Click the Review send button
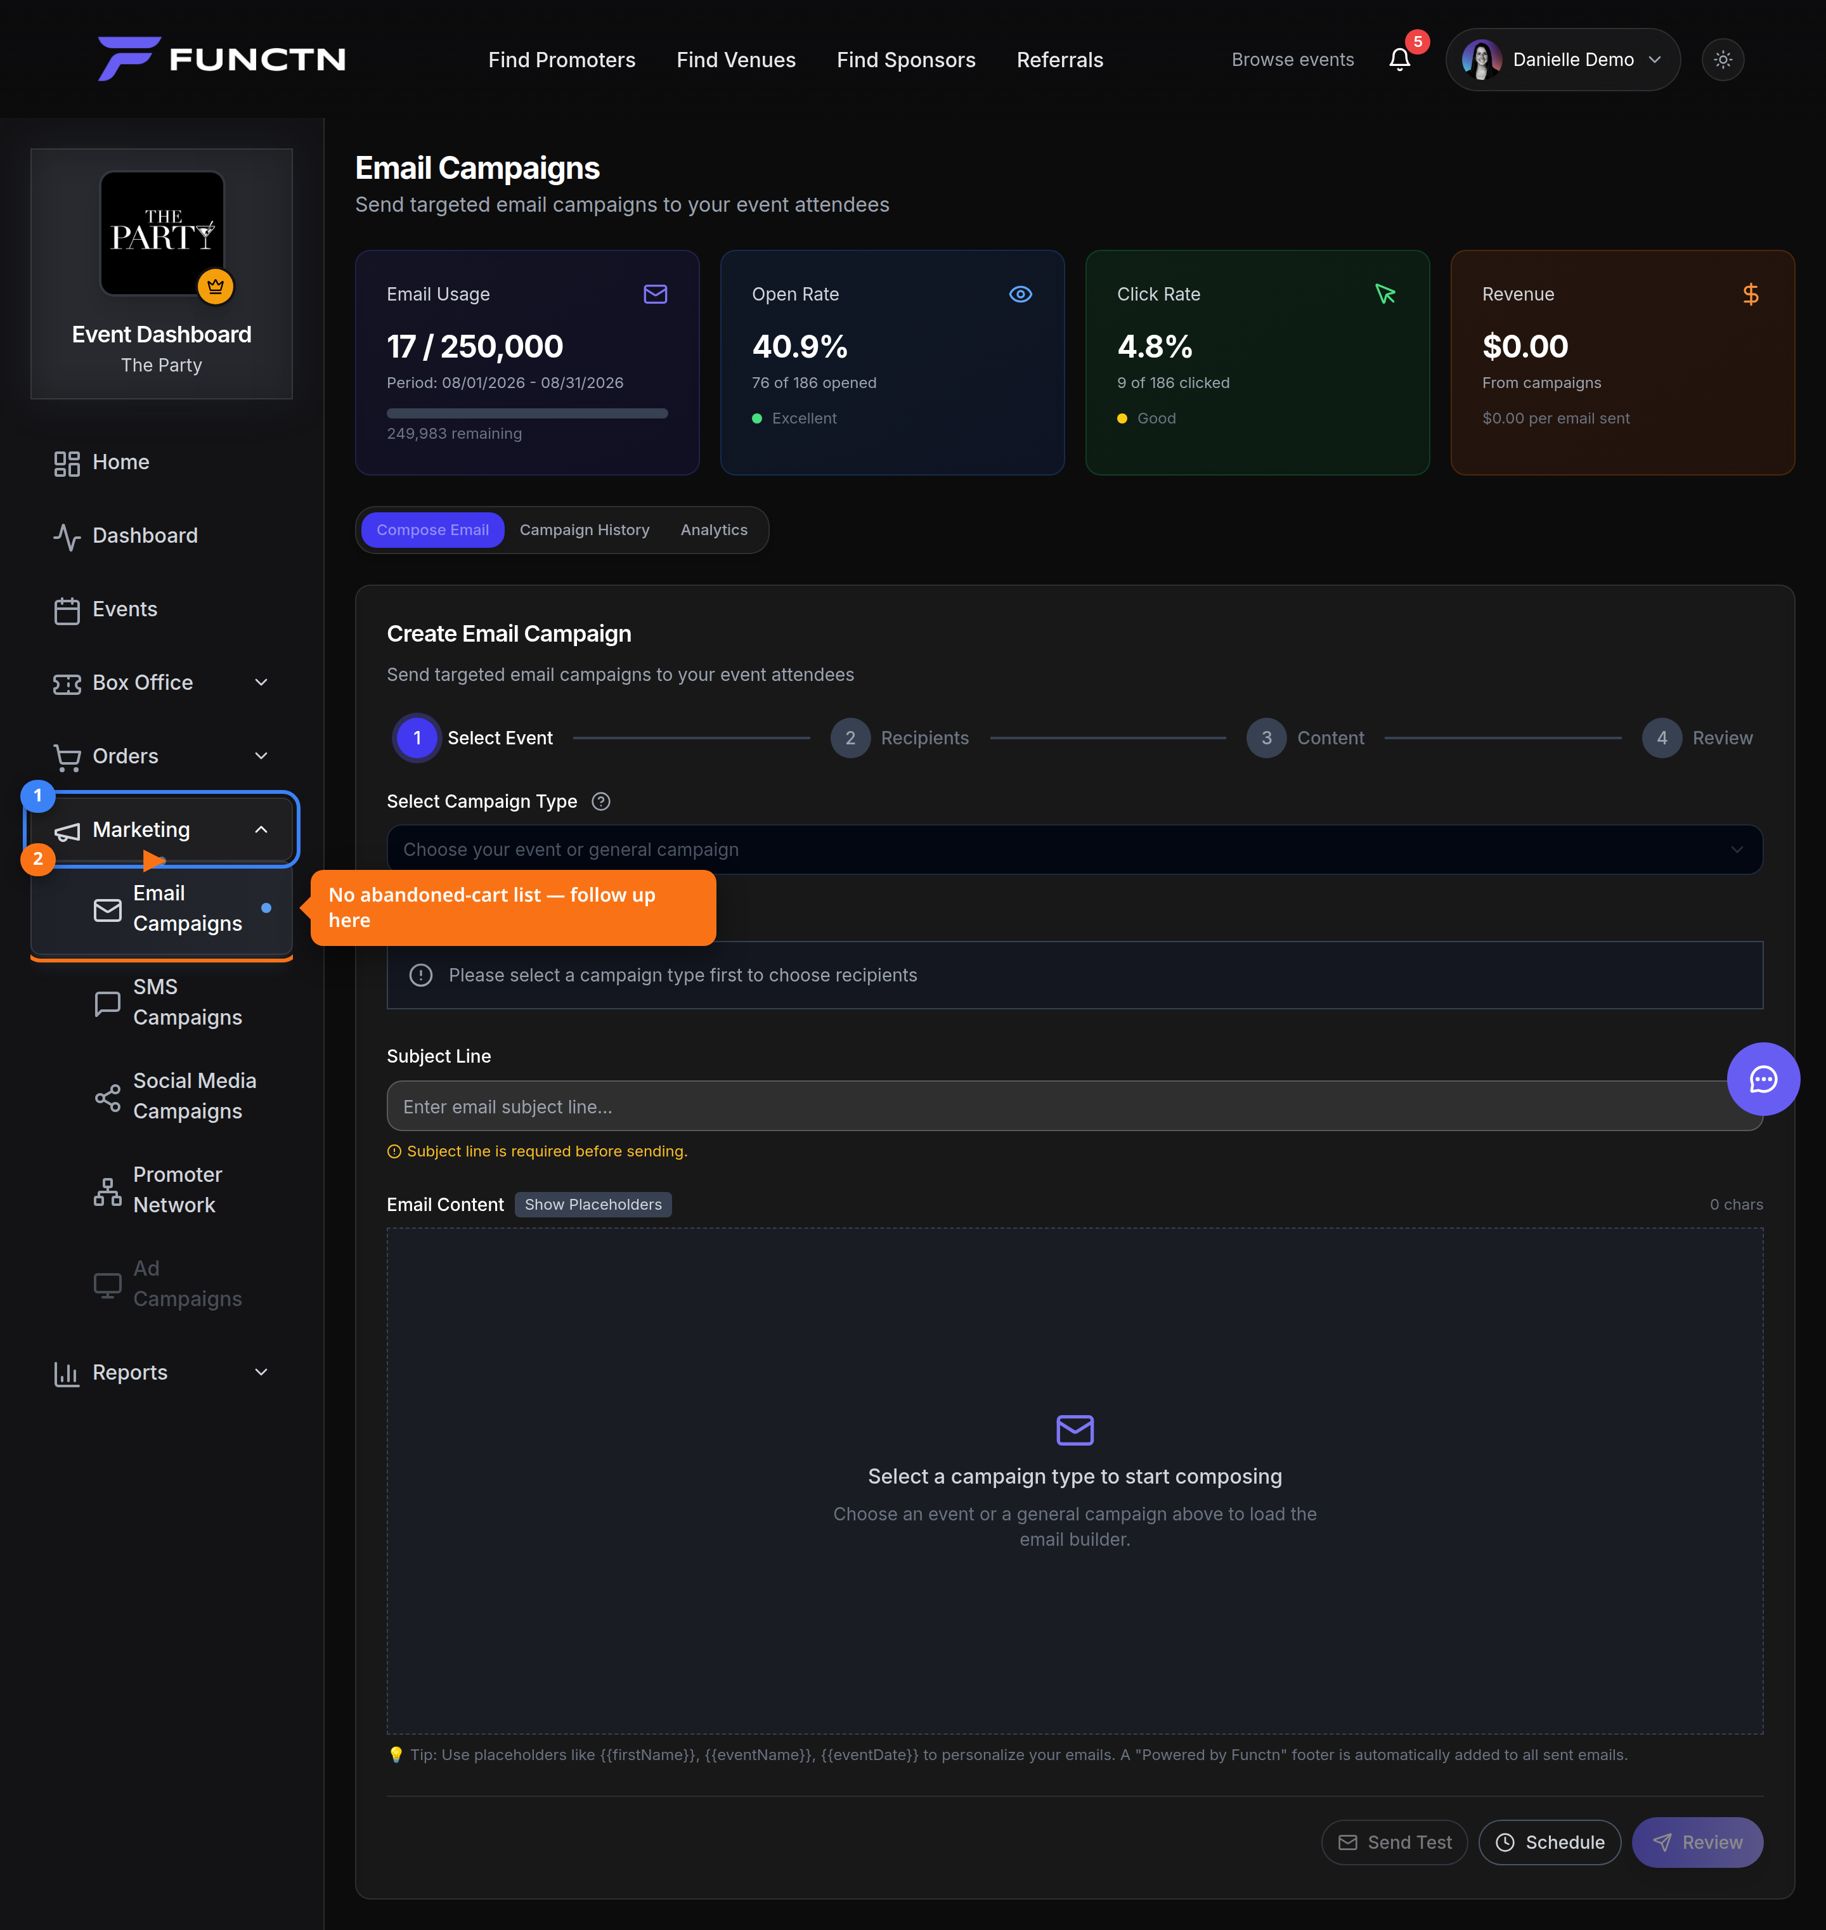1826x1930 pixels. point(1697,1843)
